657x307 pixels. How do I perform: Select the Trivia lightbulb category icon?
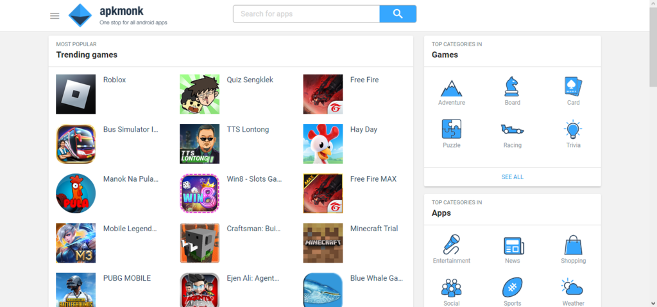coord(573,129)
